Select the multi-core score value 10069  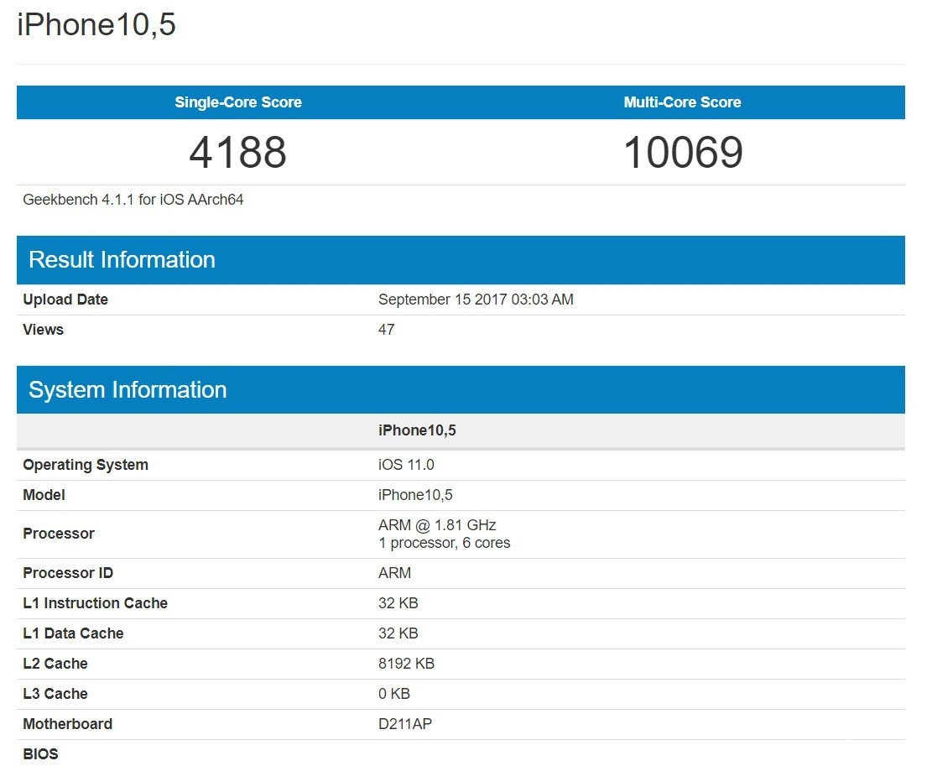click(682, 153)
